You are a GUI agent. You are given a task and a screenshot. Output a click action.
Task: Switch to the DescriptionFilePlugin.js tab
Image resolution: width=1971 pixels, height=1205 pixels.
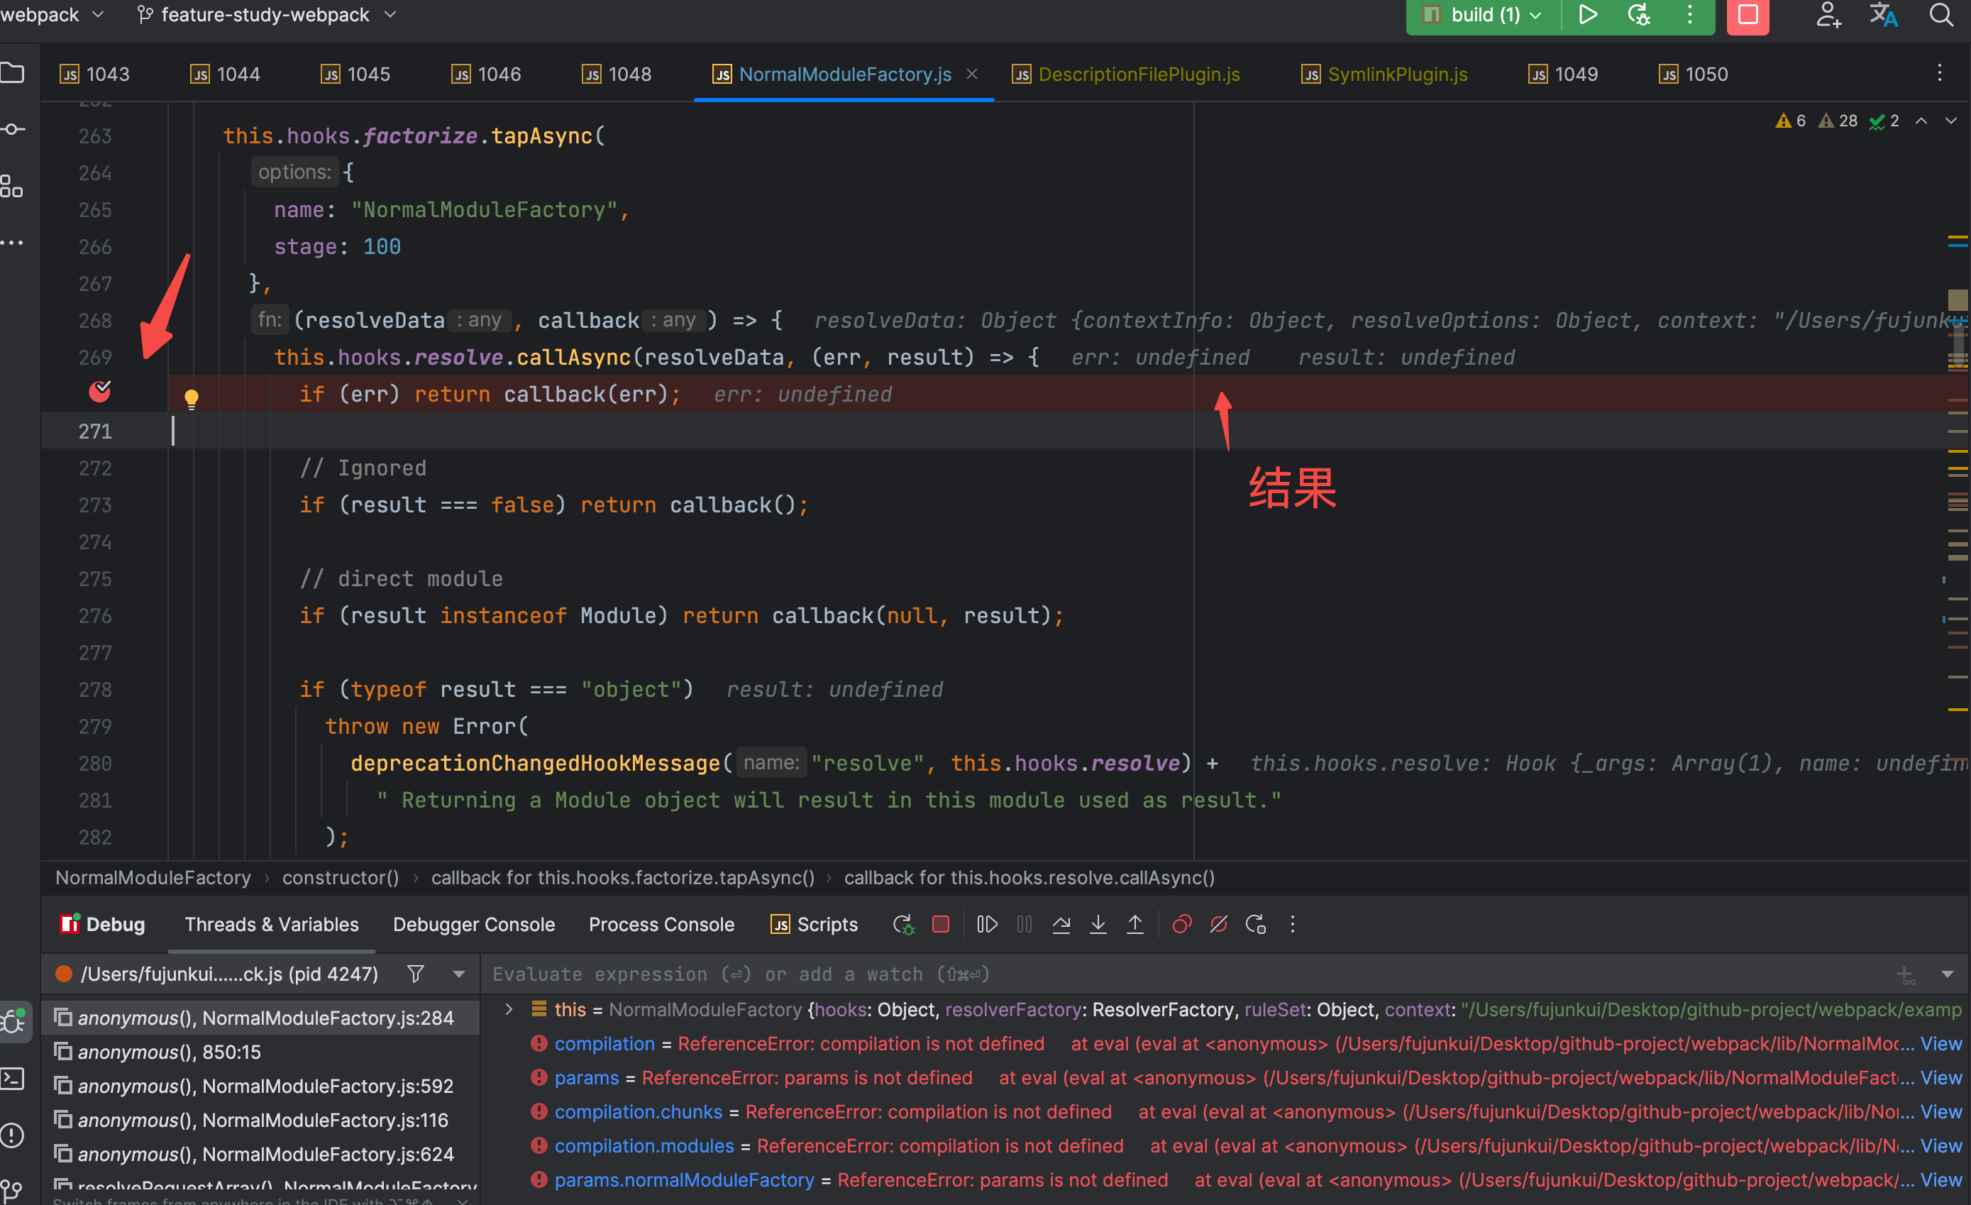coord(1138,75)
